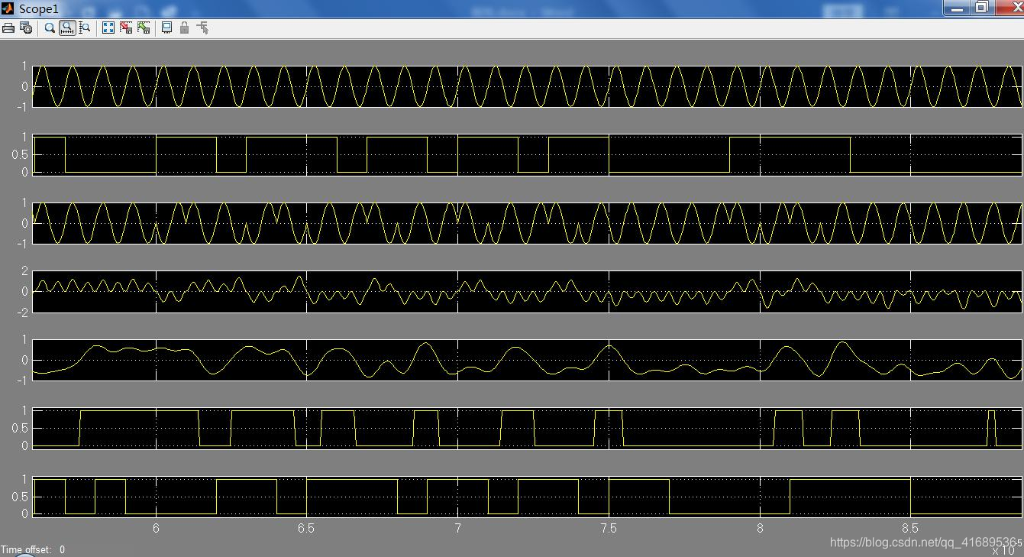Minimize the Scope1 window
The width and height of the screenshot is (1024, 557).
pos(957,8)
